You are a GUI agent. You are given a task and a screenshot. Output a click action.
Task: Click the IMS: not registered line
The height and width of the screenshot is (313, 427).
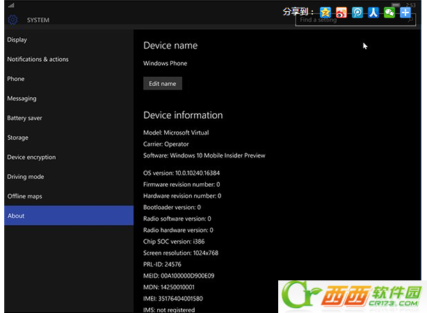169,310
